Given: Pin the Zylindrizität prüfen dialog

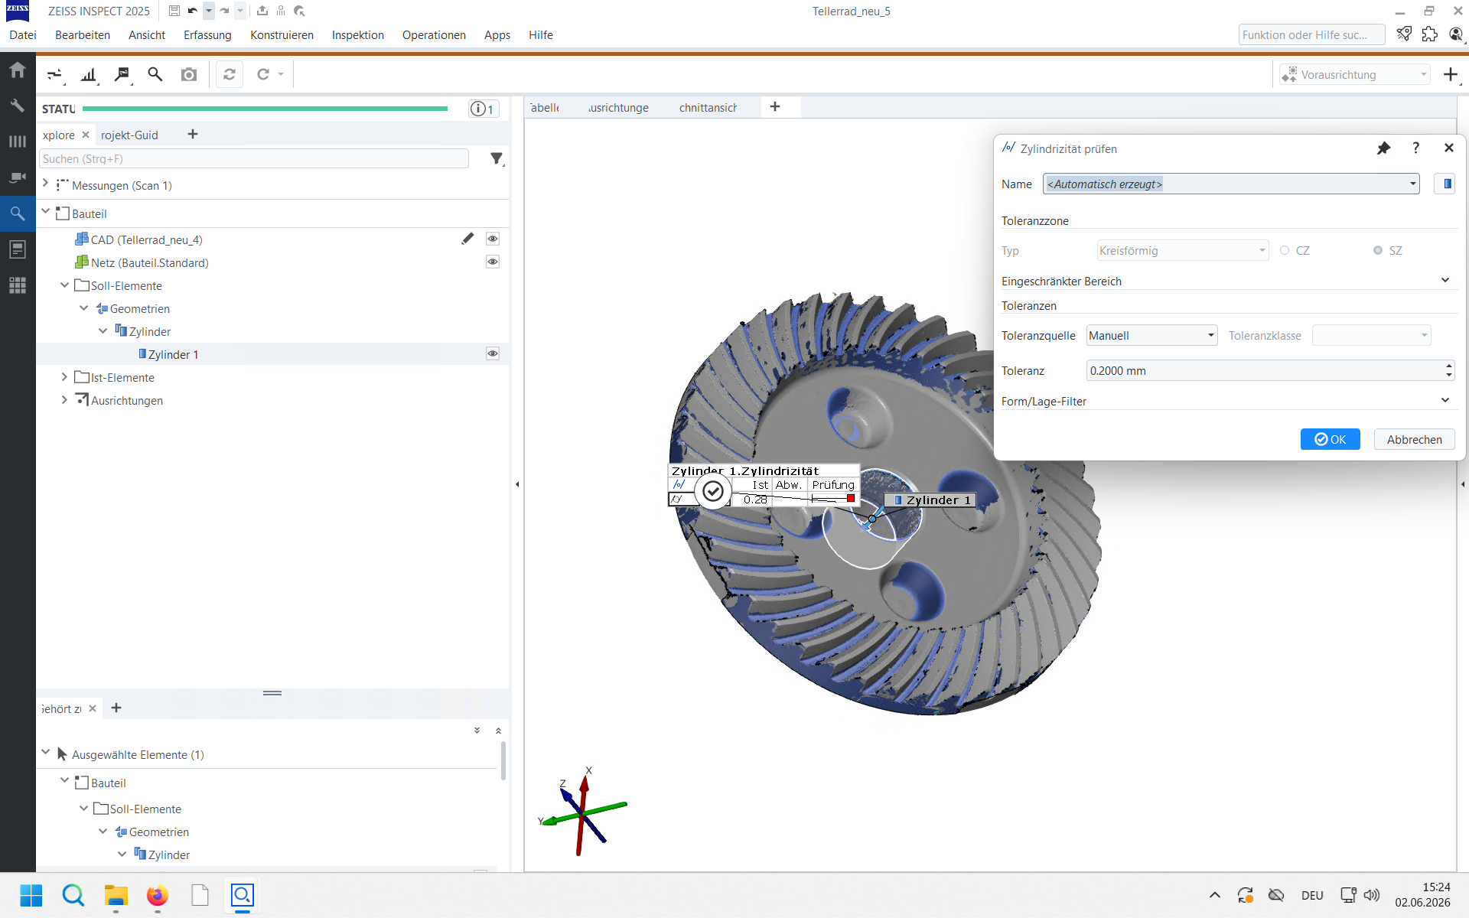Looking at the screenshot, I should (1383, 148).
